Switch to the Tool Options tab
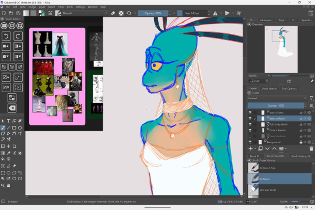315x210 pixels. pos(289,89)
